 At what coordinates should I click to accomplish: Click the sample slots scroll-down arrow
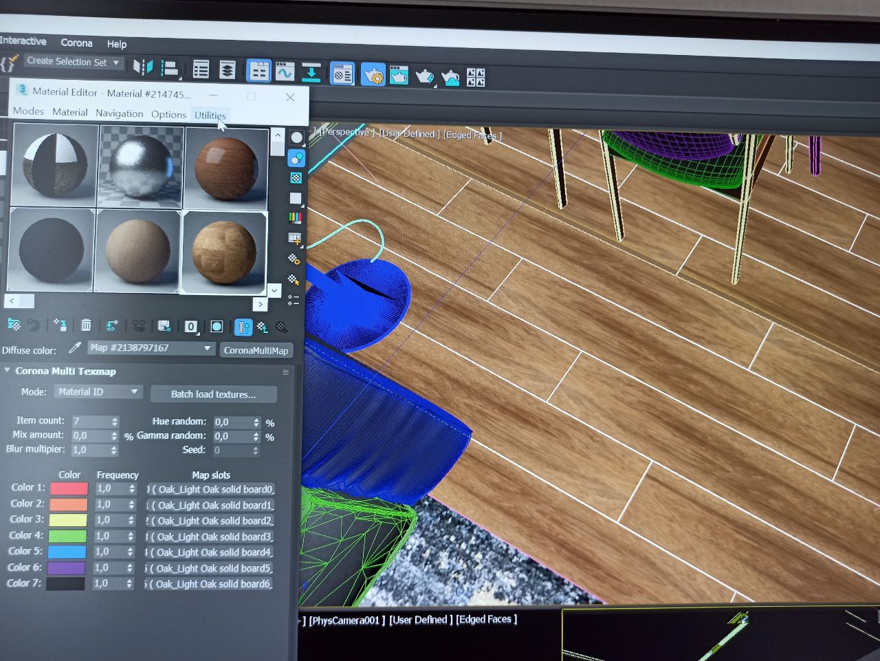274,291
